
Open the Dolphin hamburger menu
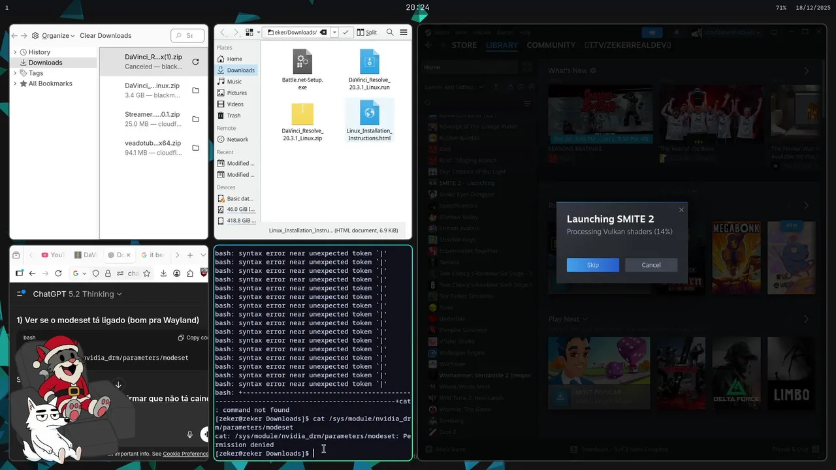click(404, 32)
